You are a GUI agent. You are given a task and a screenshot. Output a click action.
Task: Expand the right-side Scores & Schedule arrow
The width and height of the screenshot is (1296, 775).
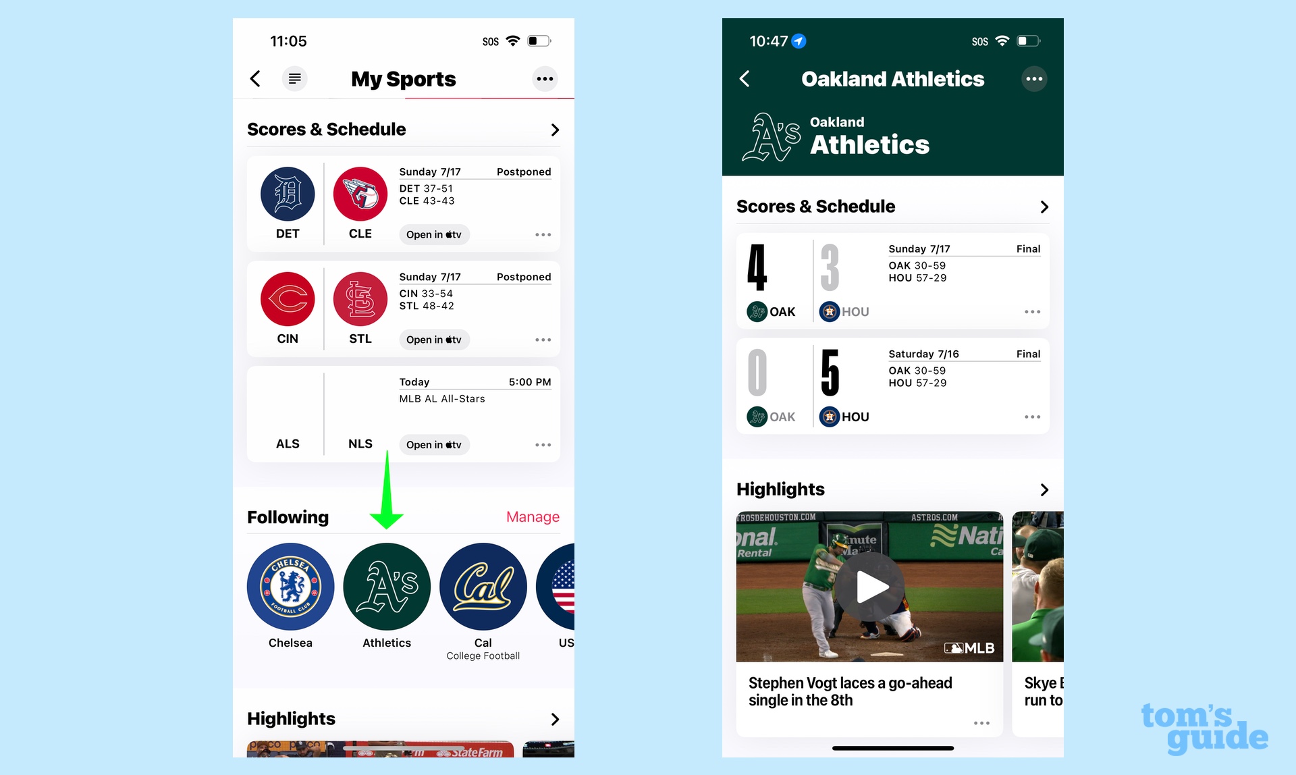1044,207
